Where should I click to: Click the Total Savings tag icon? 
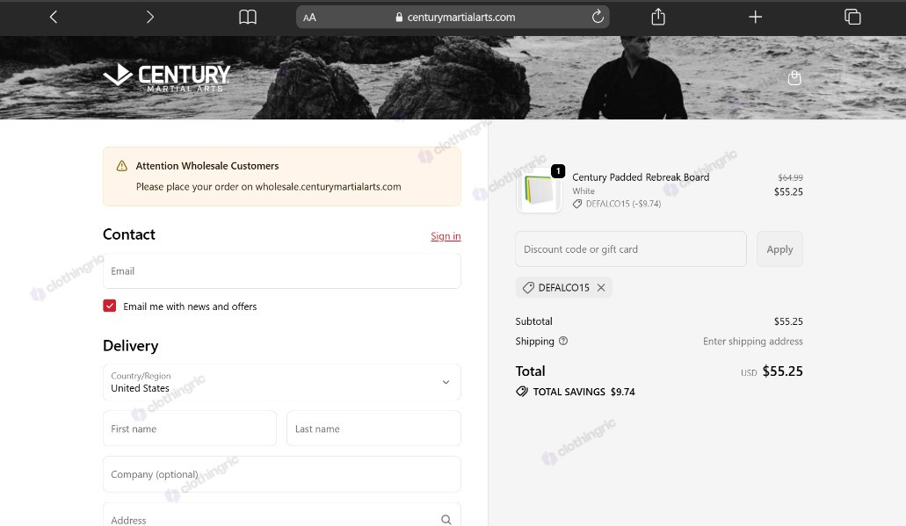click(x=522, y=392)
